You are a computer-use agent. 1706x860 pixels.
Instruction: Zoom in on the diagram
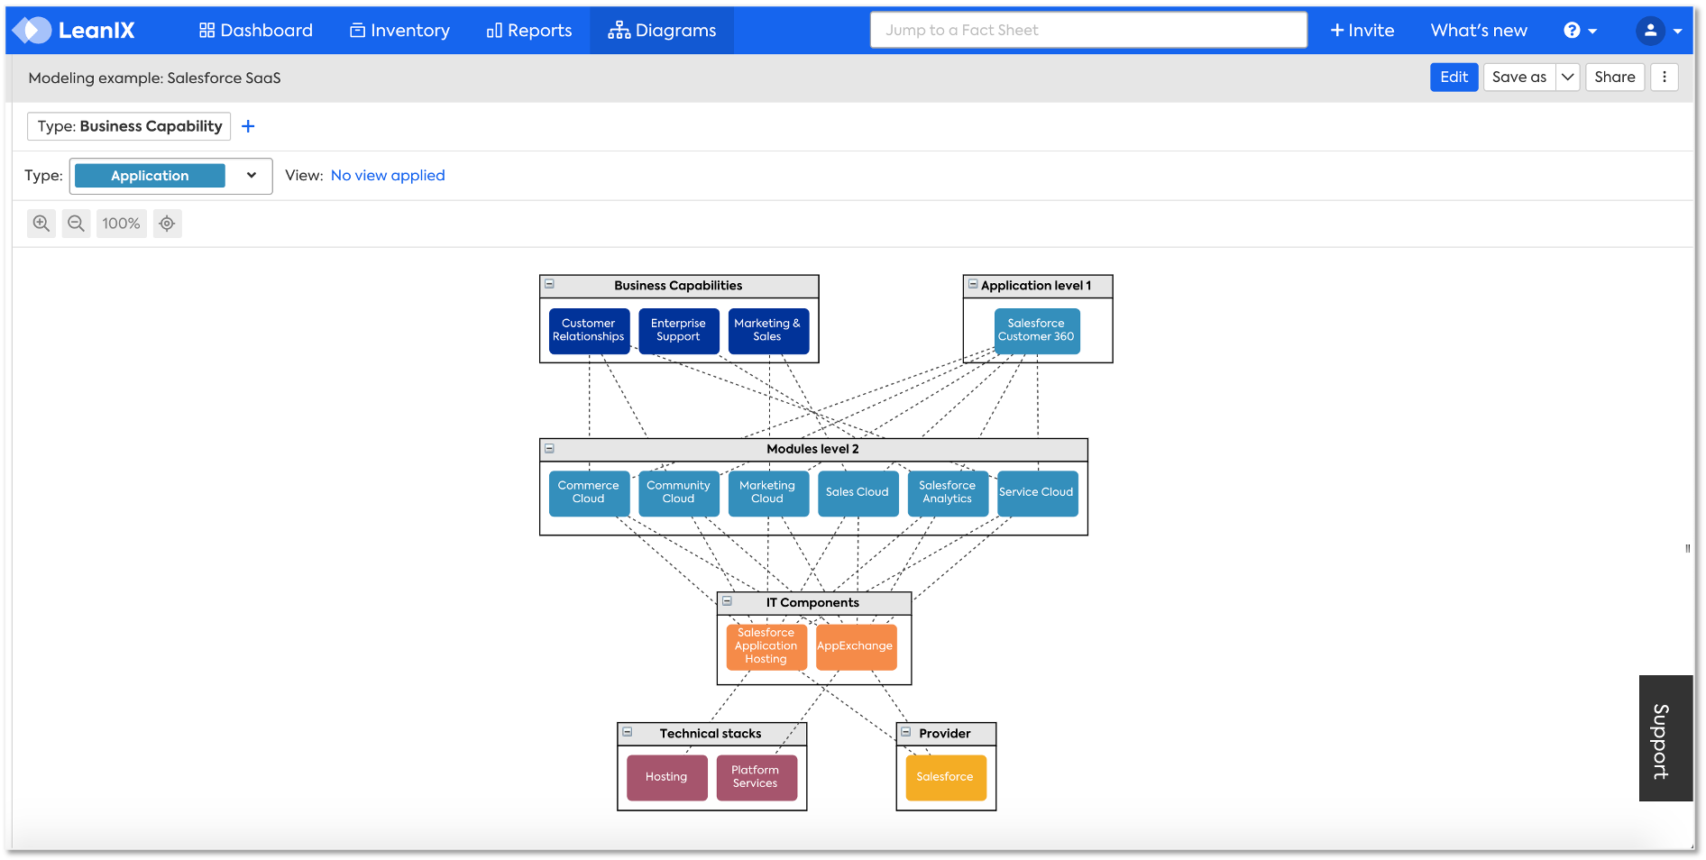(x=41, y=224)
